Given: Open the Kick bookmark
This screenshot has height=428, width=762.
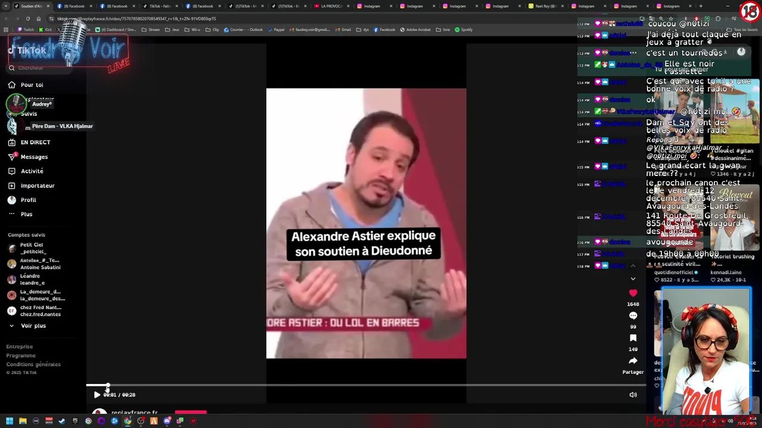Looking at the screenshot, I should click(45, 30).
